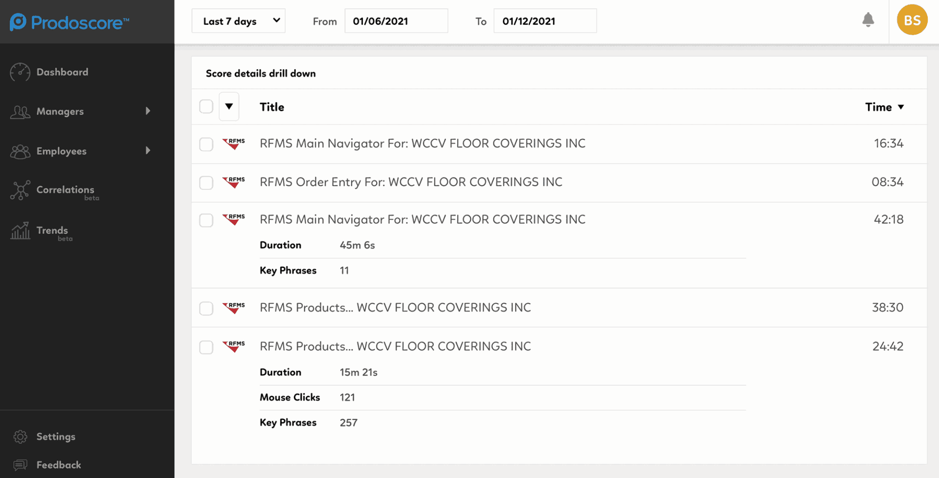Click the Managers people icon
The height and width of the screenshot is (478, 939).
20,112
